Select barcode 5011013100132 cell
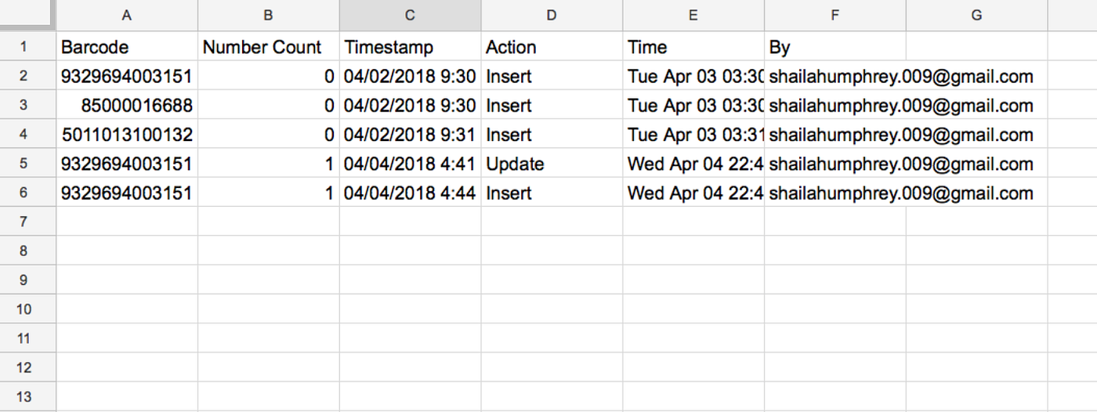 (127, 135)
